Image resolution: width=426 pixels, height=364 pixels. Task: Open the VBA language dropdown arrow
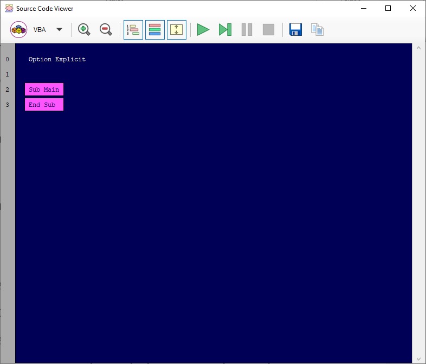tap(60, 30)
